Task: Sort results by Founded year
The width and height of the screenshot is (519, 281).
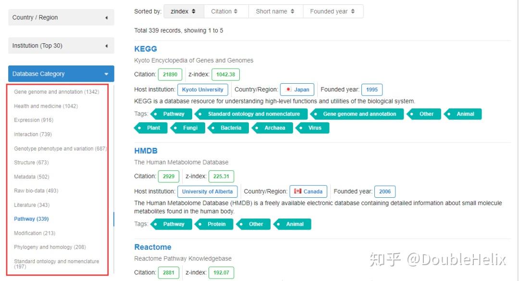Action: (333, 12)
